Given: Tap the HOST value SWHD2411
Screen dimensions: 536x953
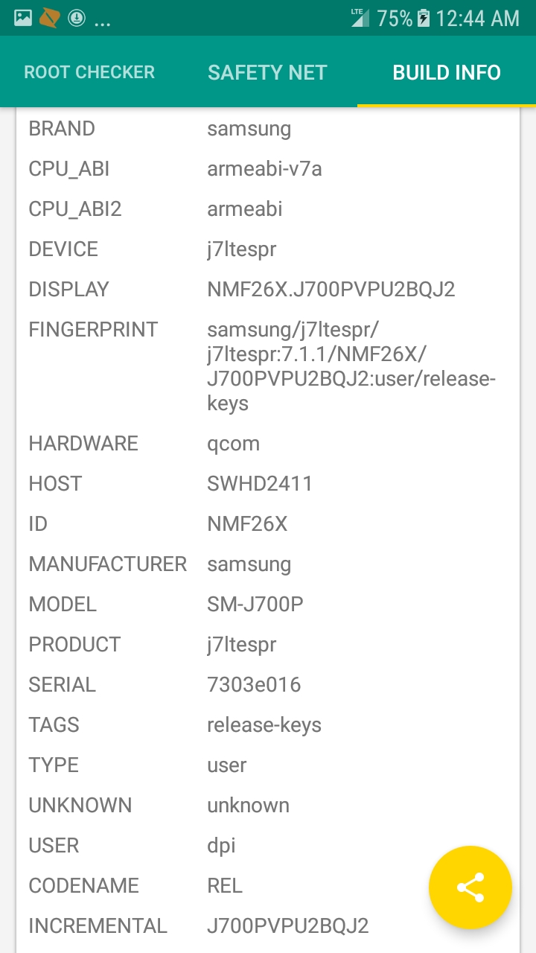Looking at the screenshot, I should pos(260,484).
